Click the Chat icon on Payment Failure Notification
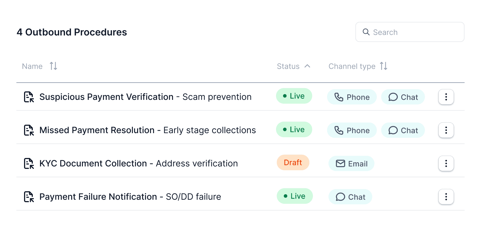 tap(340, 197)
